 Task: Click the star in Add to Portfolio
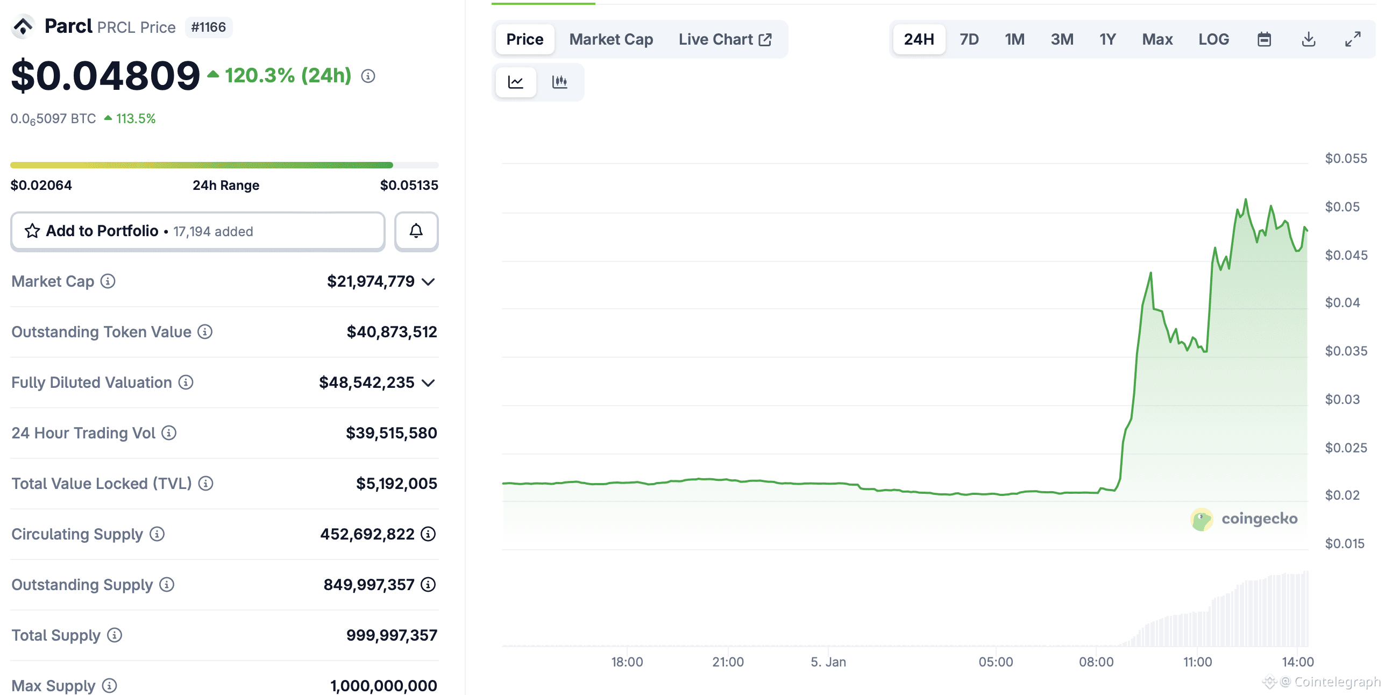(x=32, y=231)
